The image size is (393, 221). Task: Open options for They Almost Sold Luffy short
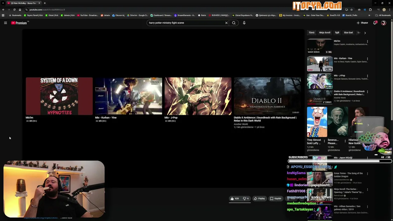coord(324,141)
